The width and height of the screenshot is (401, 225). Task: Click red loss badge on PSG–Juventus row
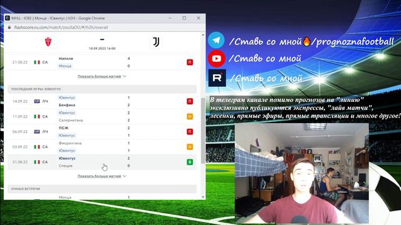(190, 132)
